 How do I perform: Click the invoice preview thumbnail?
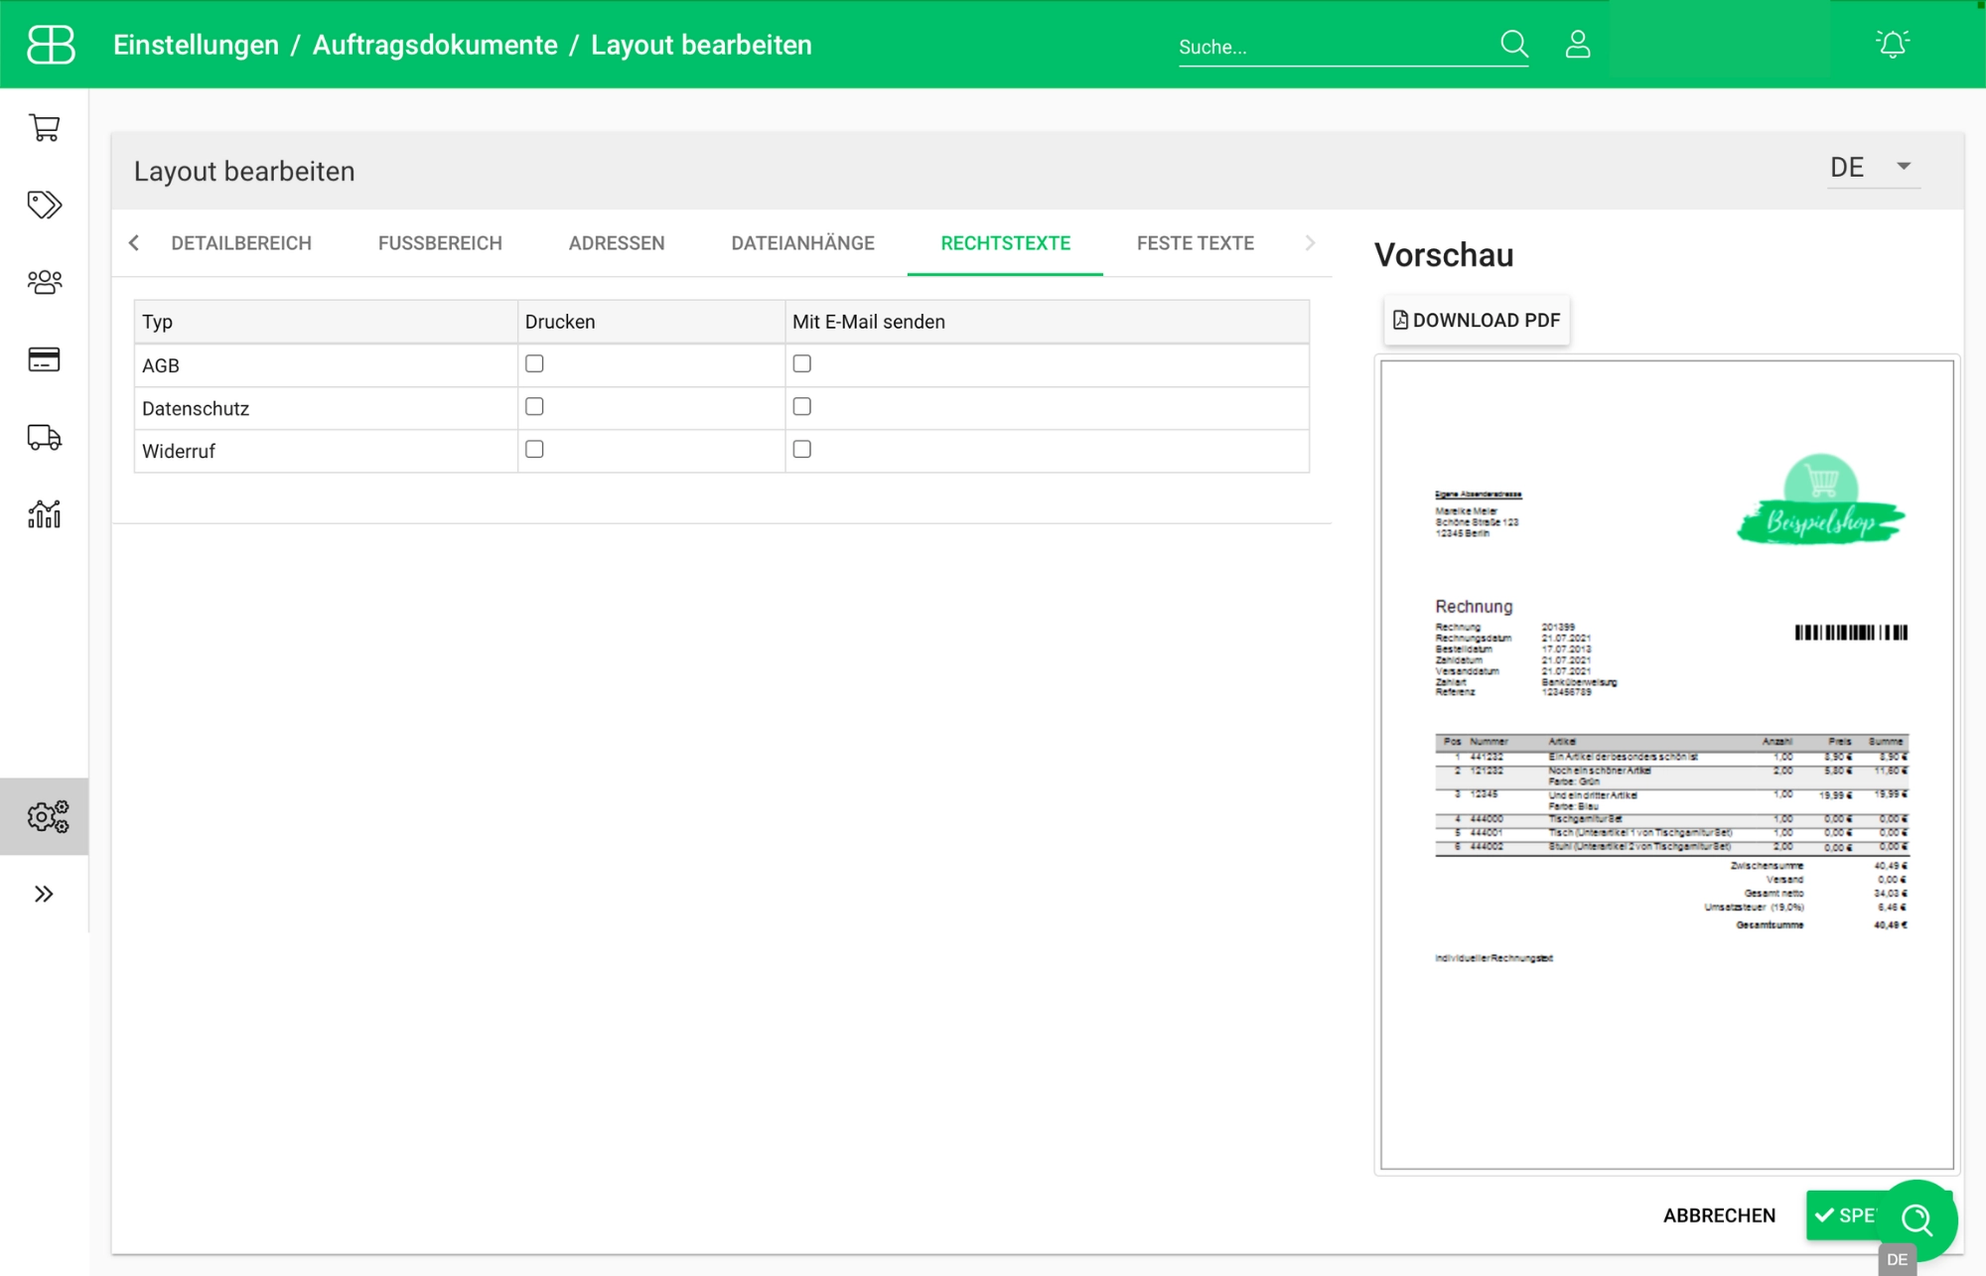[1666, 765]
